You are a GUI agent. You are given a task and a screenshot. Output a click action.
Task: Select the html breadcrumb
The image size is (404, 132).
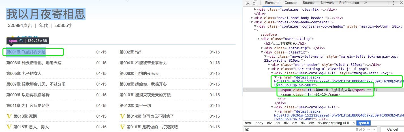coord(248,123)
